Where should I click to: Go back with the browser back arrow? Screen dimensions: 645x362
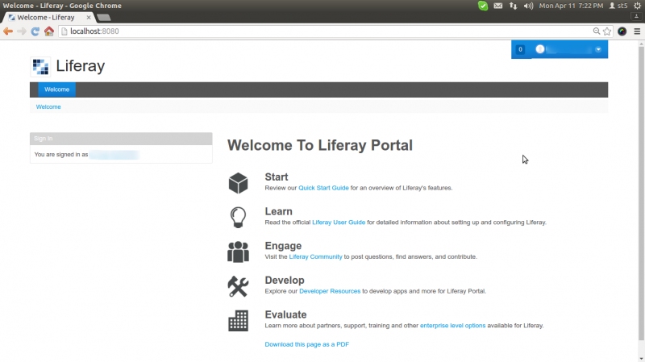tap(8, 31)
